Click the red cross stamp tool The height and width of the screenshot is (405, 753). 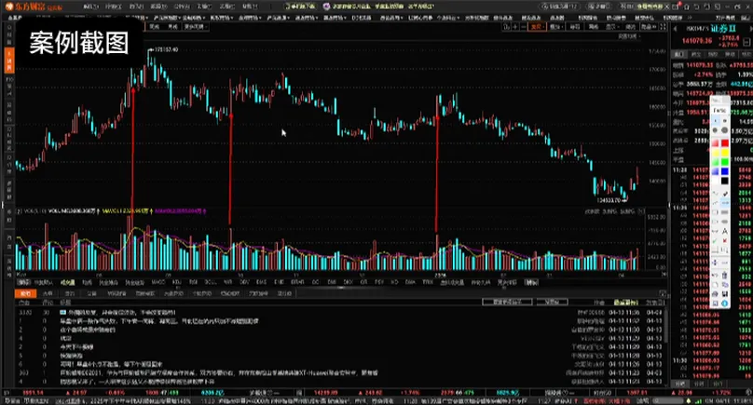tap(725, 240)
